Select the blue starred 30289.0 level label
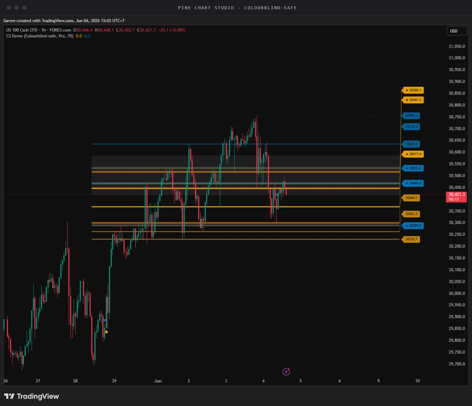Screen dimensions: 472x406 tap(413, 226)
